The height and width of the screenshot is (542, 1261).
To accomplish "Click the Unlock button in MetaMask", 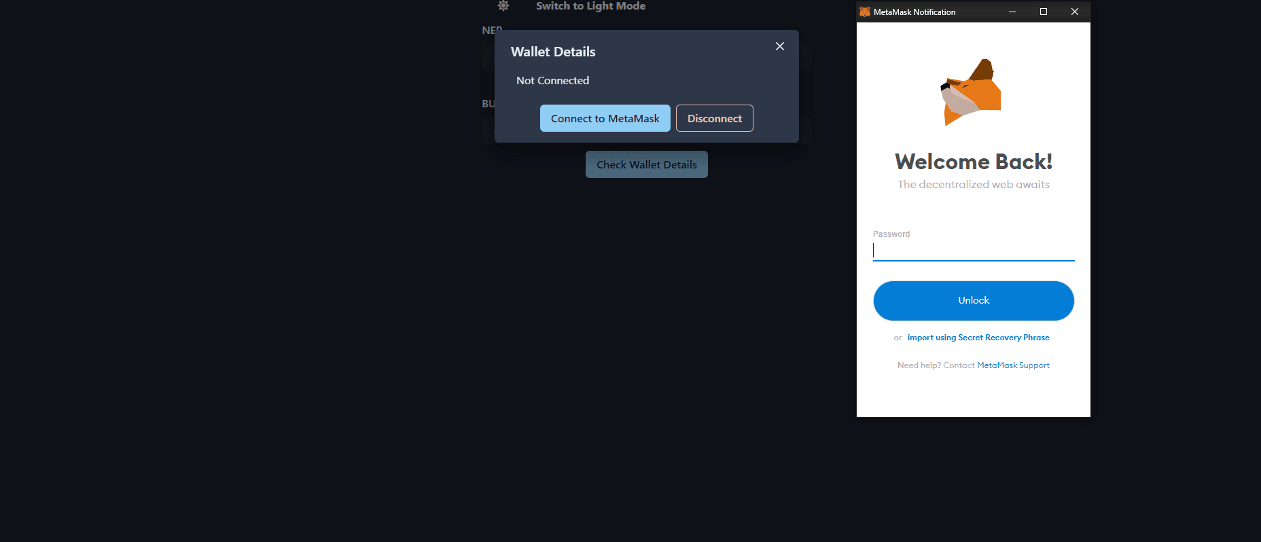I will pos(974,300).
